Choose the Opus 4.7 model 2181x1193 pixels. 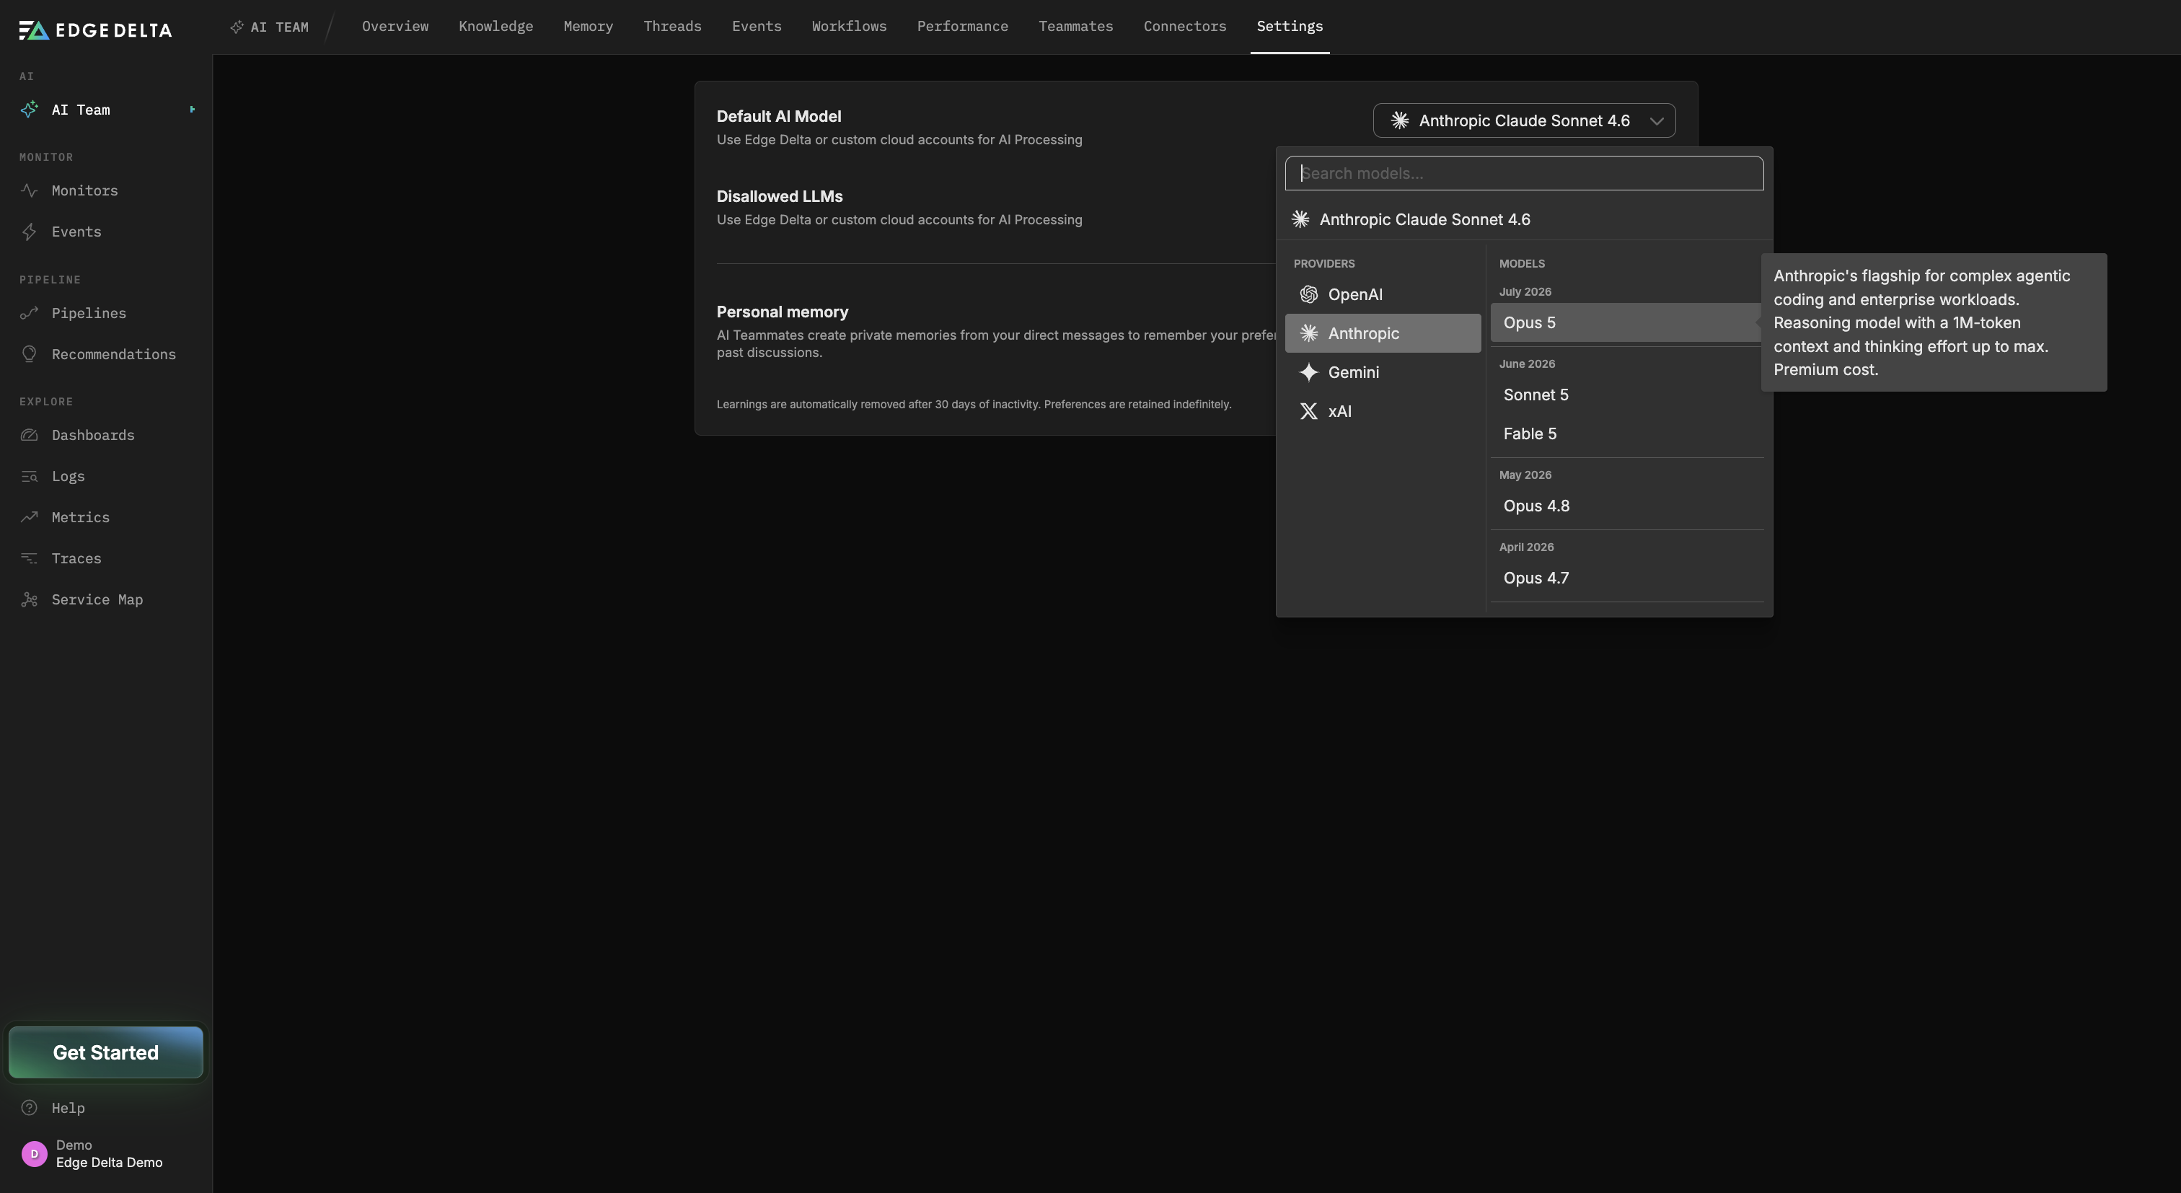[x=1626, y=578]
